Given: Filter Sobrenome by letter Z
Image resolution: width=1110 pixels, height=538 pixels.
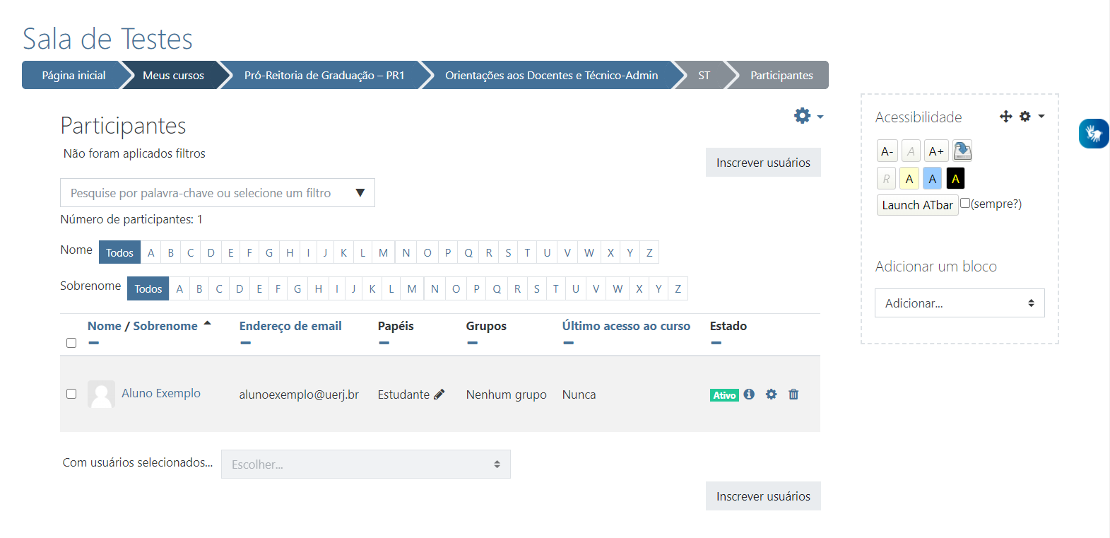Looking at the screenshot, I should point(678,288).
